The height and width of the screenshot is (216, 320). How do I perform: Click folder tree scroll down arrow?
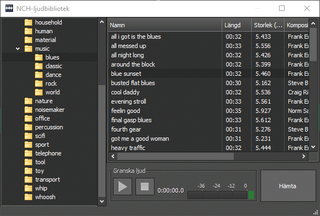pyautogui.click(x=102, y=201)
